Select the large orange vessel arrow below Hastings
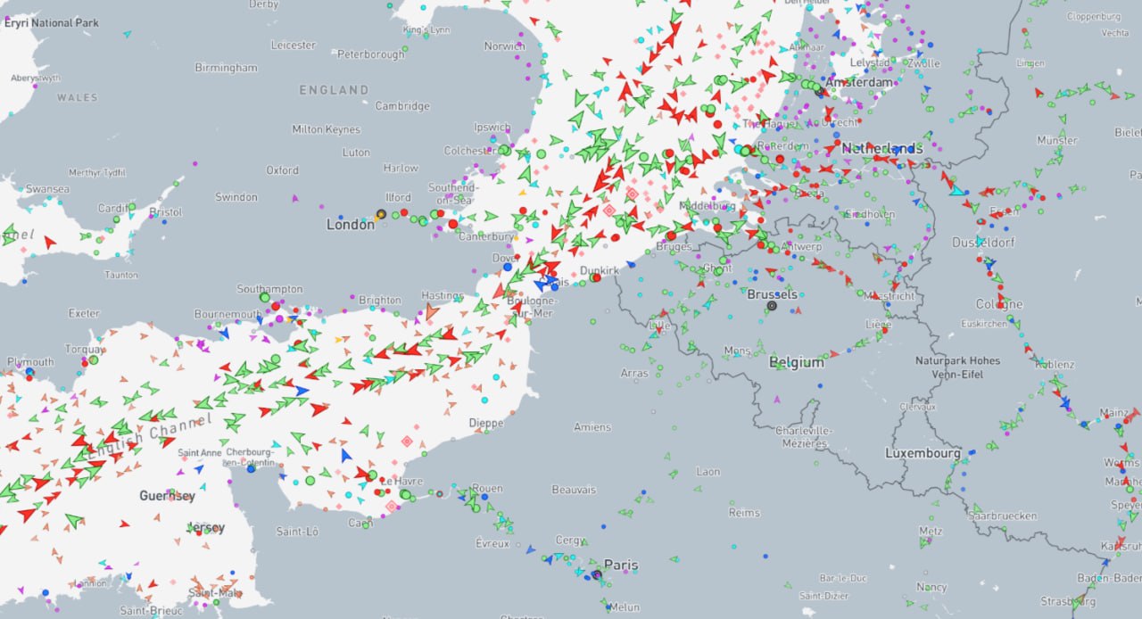 [432, 312]
